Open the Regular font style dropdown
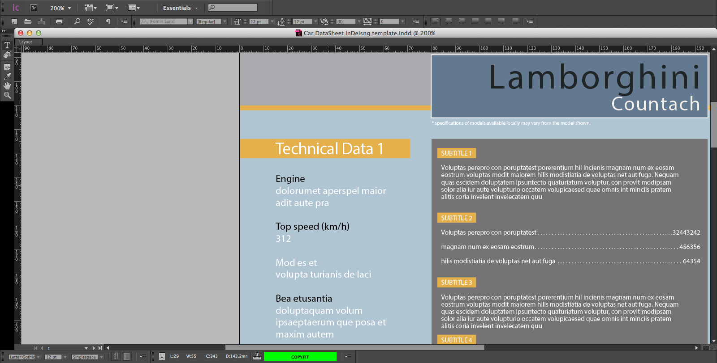 225,21
